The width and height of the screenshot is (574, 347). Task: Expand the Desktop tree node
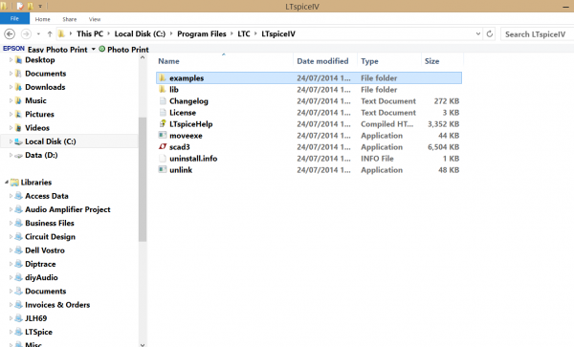click(11, 60)
